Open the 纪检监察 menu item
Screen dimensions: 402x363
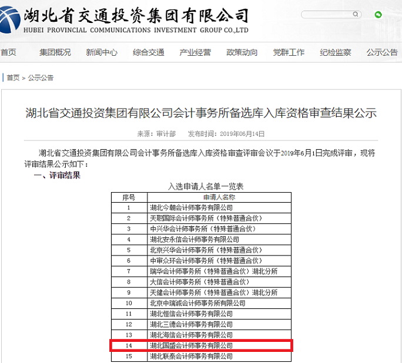[x=336, y=52]
